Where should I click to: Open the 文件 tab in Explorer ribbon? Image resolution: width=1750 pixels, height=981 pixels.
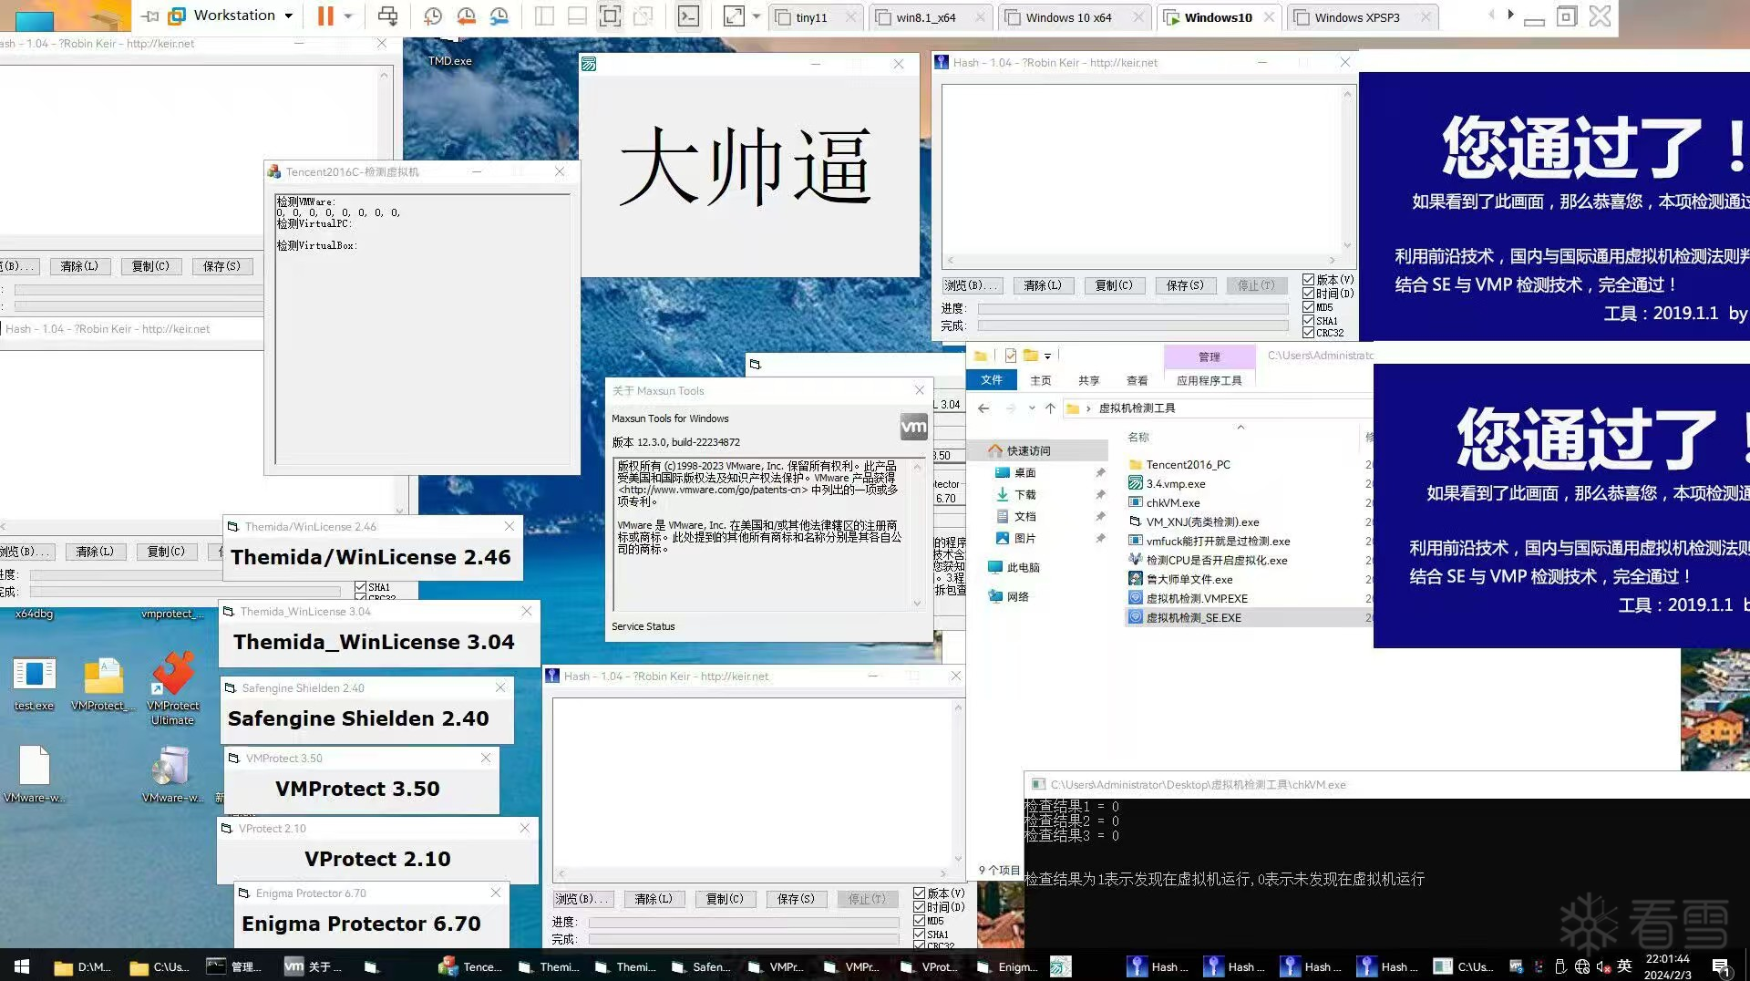point(992,380)
